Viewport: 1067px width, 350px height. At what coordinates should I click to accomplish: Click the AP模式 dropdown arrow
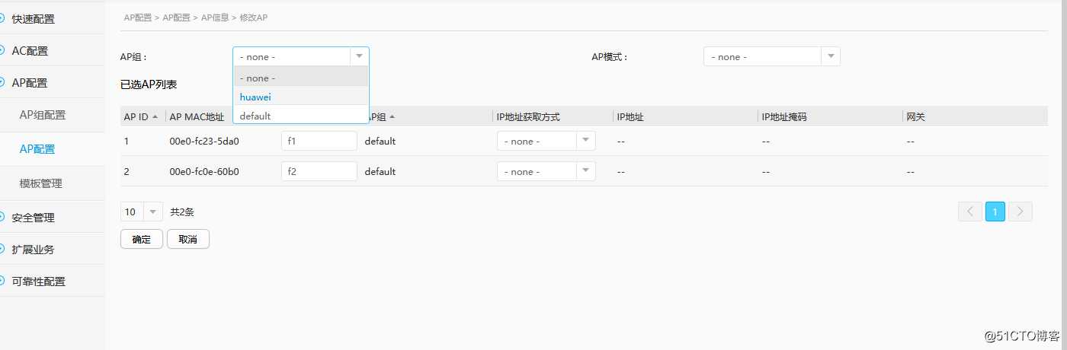click(831, 56)
